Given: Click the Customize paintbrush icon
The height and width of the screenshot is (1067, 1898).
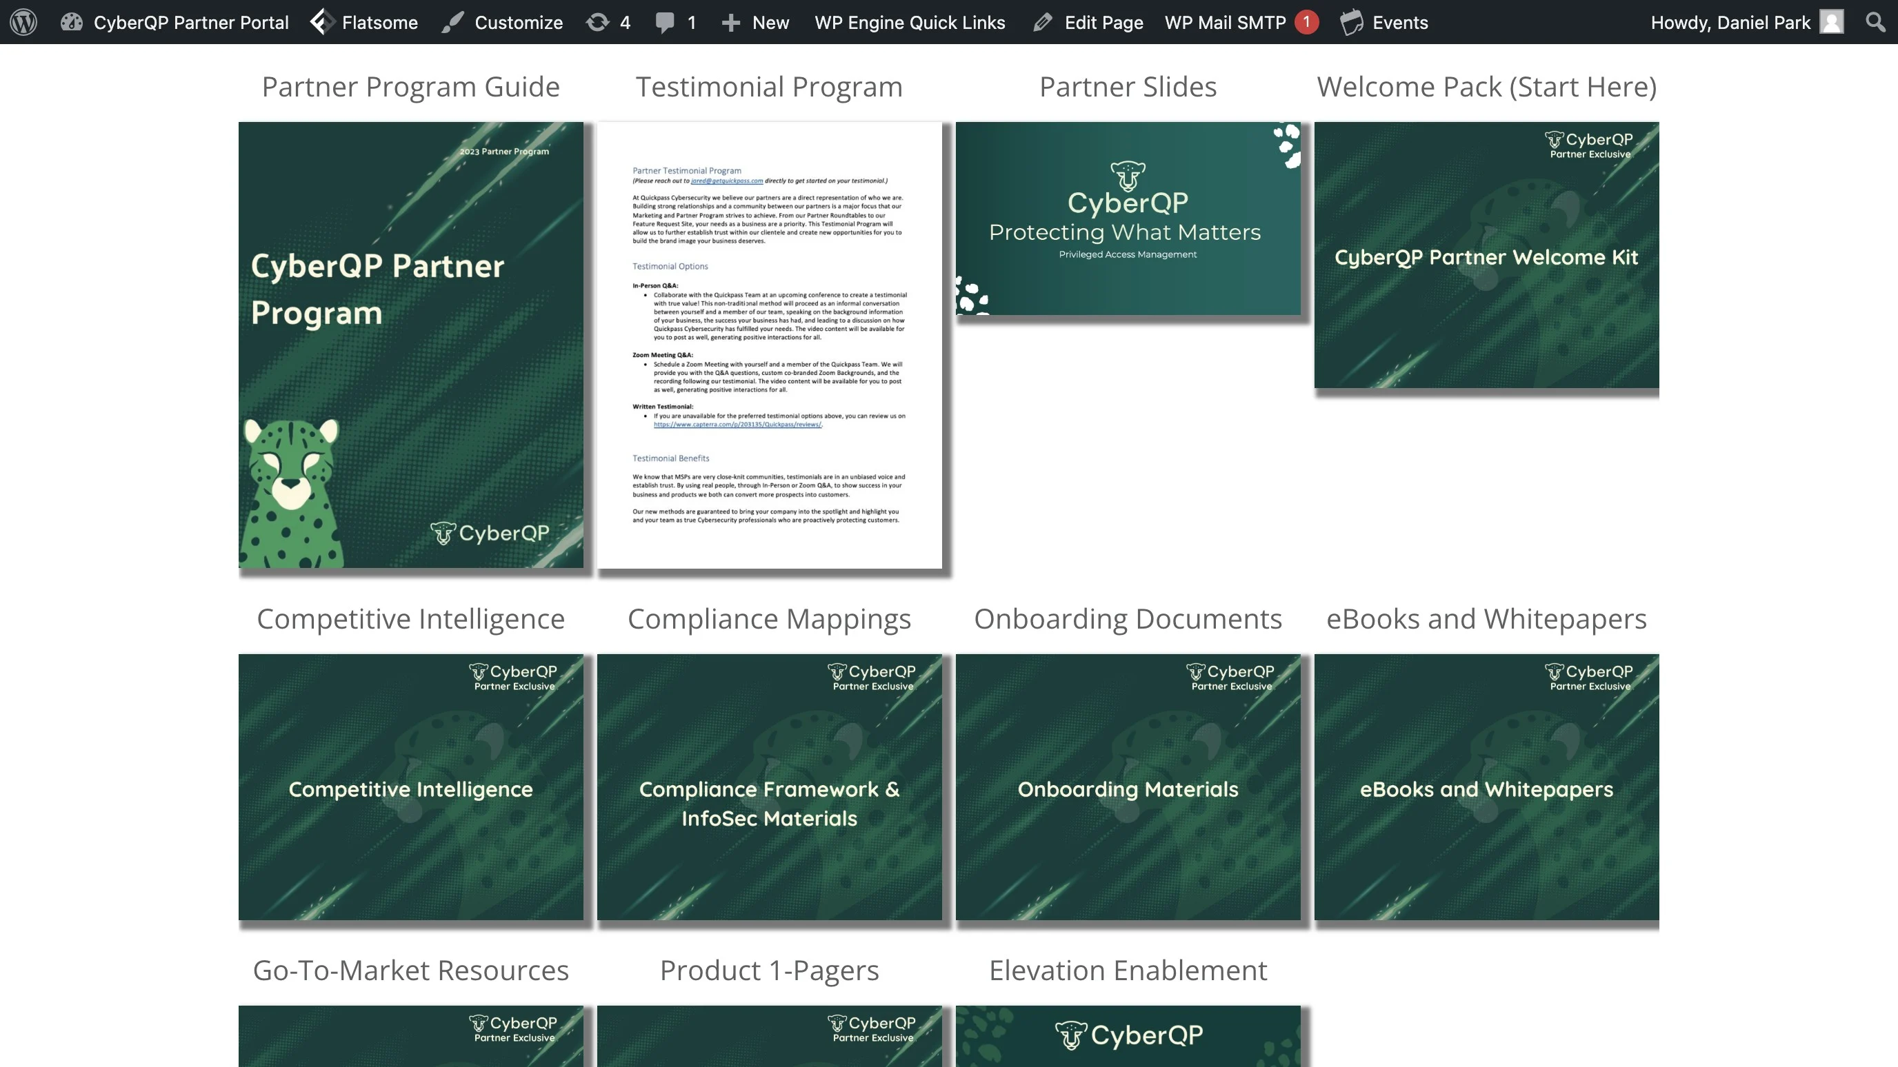Looking at the screenshot, I should tap(452, 22).
